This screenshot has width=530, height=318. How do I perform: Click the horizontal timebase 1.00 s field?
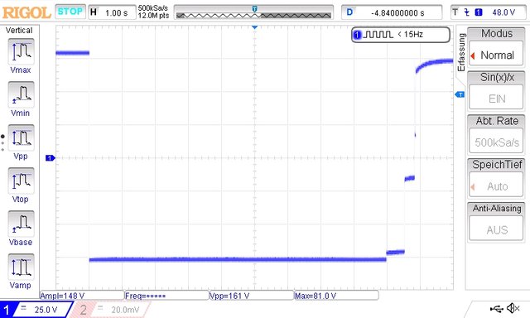pos(112,12)
